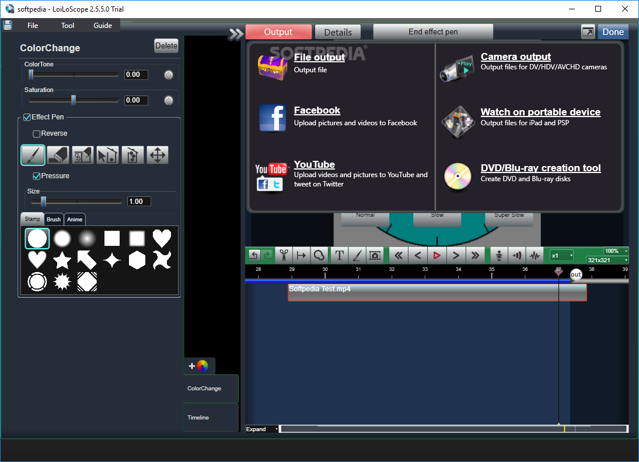Switch to the Brush tab

(x=53, y=219)
